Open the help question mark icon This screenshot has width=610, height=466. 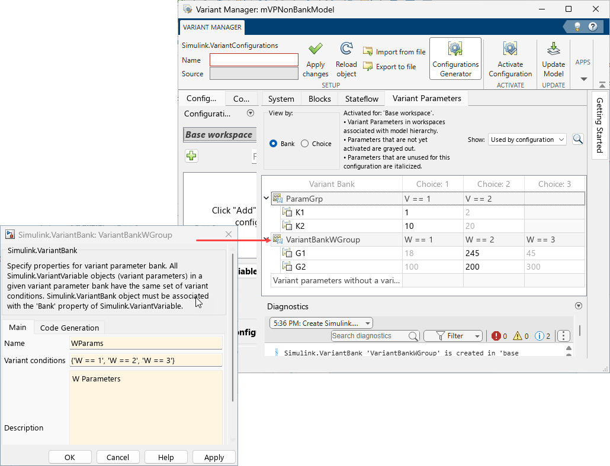click(x=592, y=27)
